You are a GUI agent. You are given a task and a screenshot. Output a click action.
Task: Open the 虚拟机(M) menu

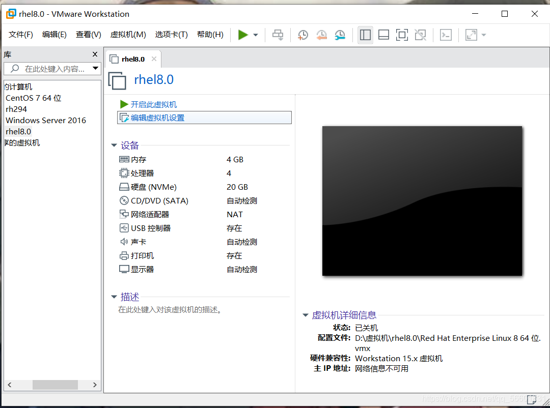[128, 35]
